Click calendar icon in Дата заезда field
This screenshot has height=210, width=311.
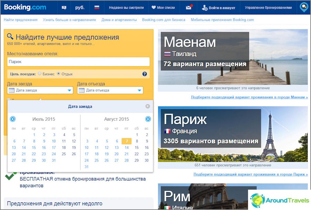(x=11, y=90)
